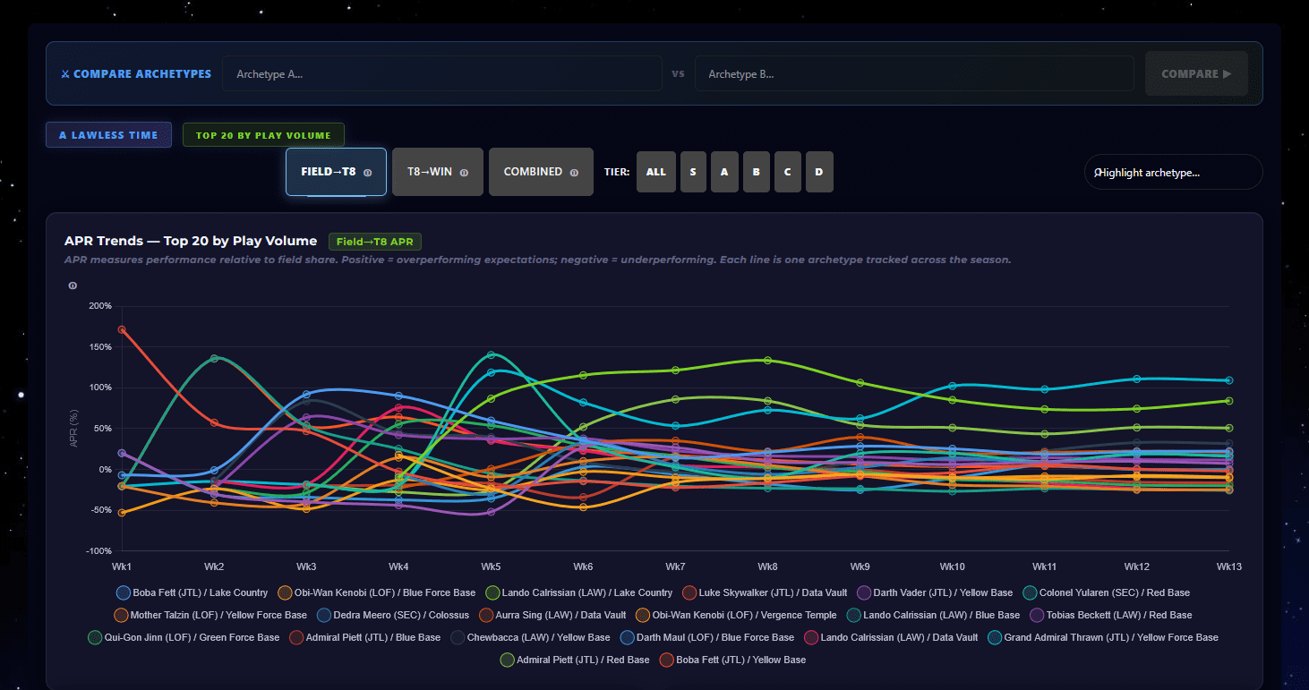Switch to the COMBINED tab

[x=541, y=172]
